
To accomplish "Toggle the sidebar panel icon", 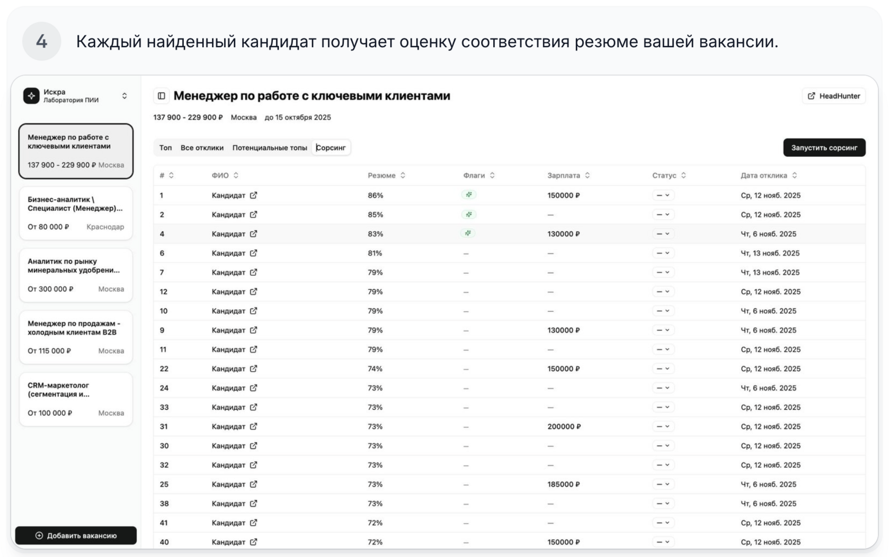I will pos(162,96).
